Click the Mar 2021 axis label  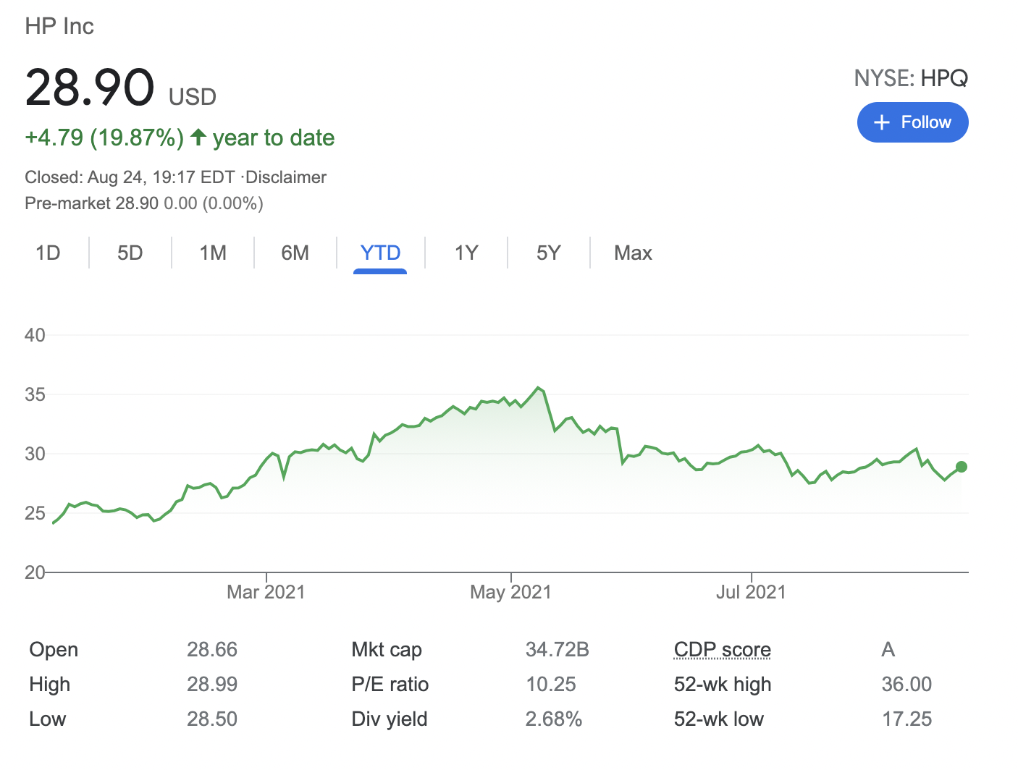coord(266,592)
